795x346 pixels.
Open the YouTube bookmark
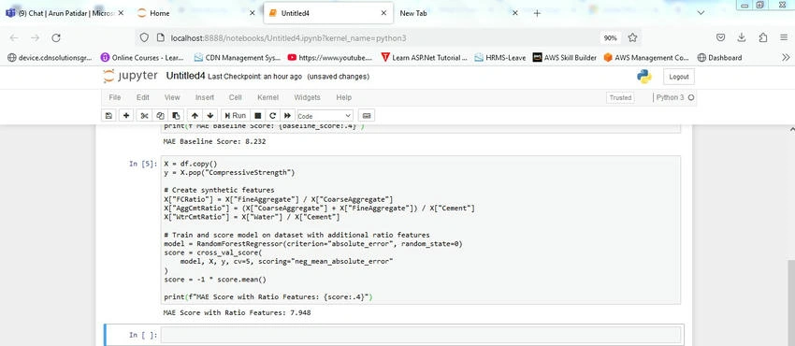[330, 58]
